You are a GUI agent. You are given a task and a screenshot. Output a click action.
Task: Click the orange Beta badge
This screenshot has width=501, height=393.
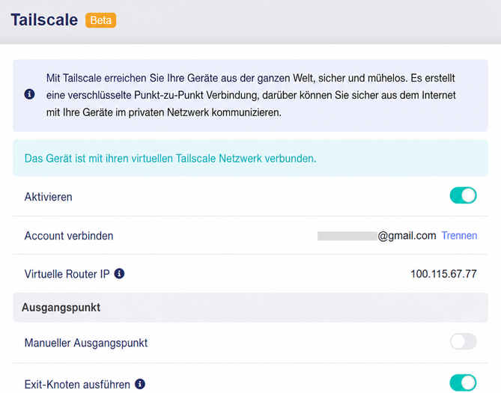pyautogui.click(x=100, y=20)
